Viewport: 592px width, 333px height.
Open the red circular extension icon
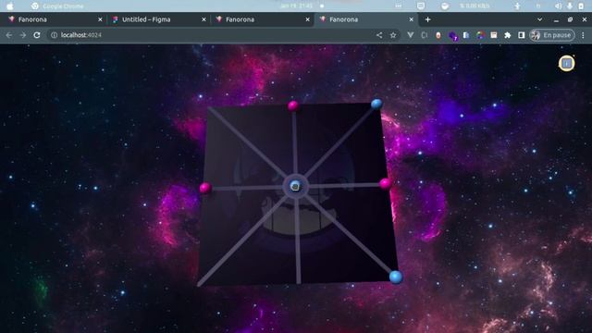tap(438, 35)
